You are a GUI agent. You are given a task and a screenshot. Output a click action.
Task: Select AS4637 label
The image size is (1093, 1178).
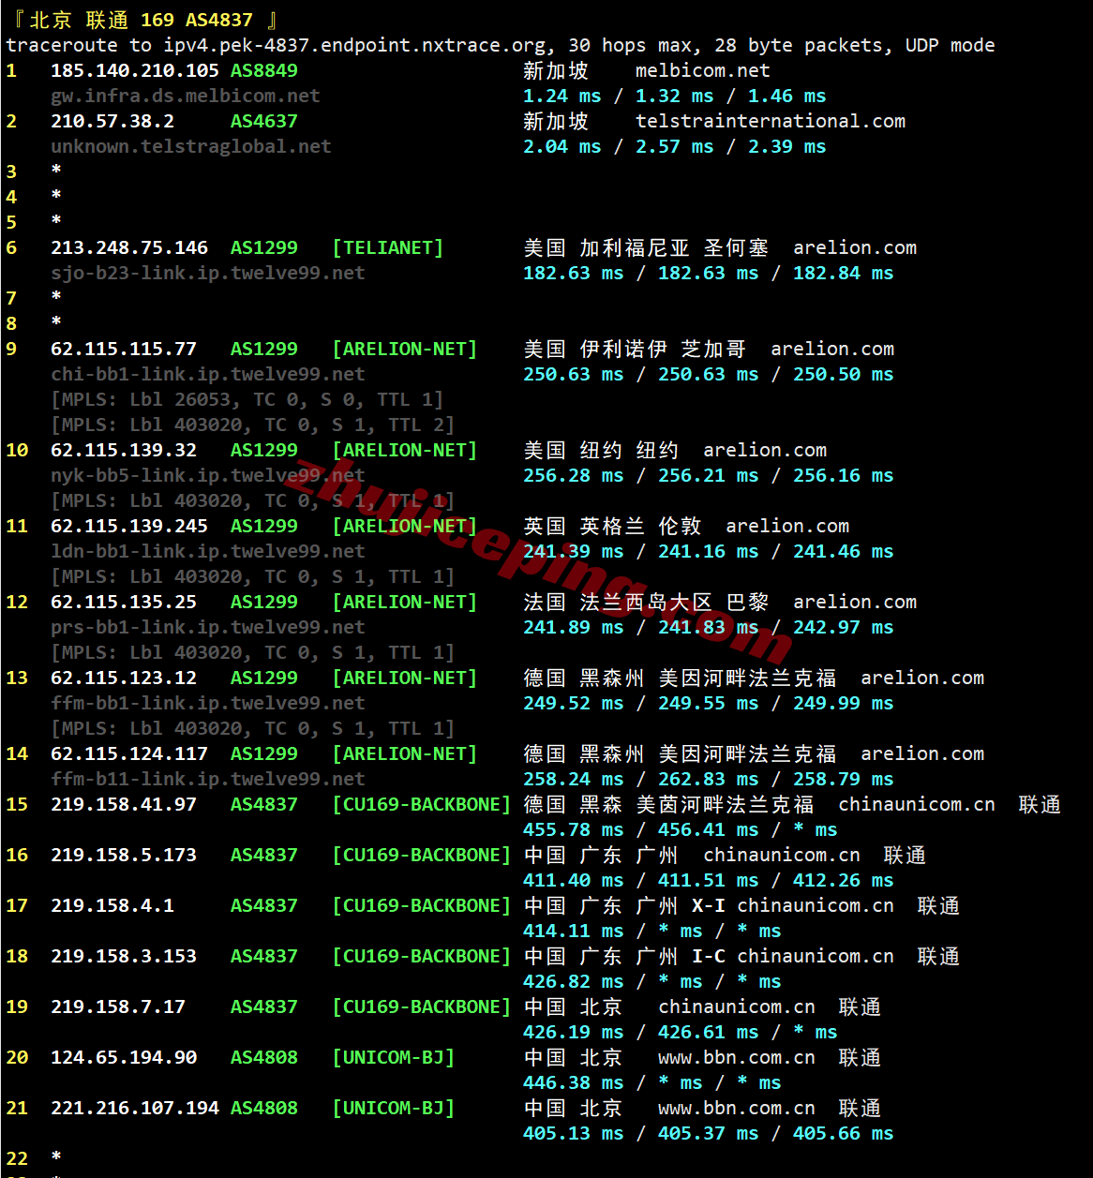[x=264, y=121]
